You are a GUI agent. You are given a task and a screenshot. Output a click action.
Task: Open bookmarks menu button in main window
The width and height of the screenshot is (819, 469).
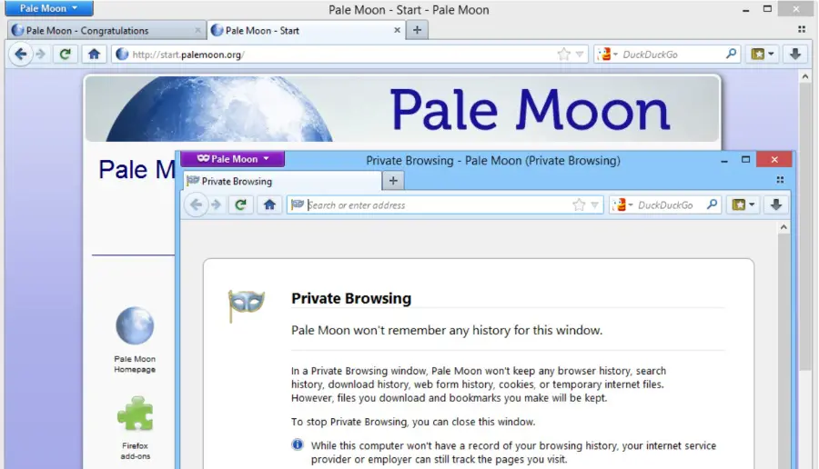point(762,55)
